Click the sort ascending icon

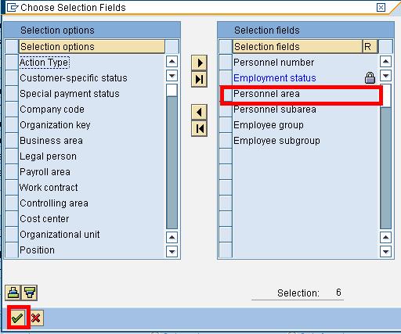tap(13, 293)
